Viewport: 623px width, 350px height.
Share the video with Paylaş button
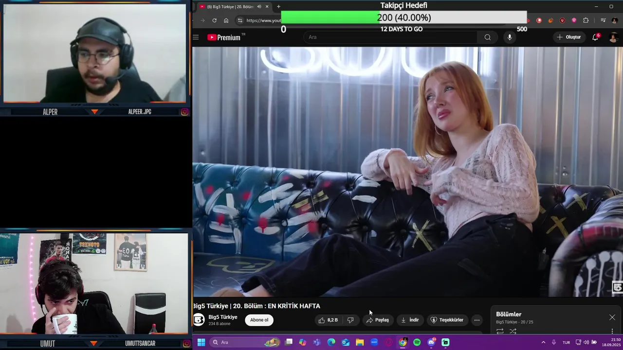[378, 320]
